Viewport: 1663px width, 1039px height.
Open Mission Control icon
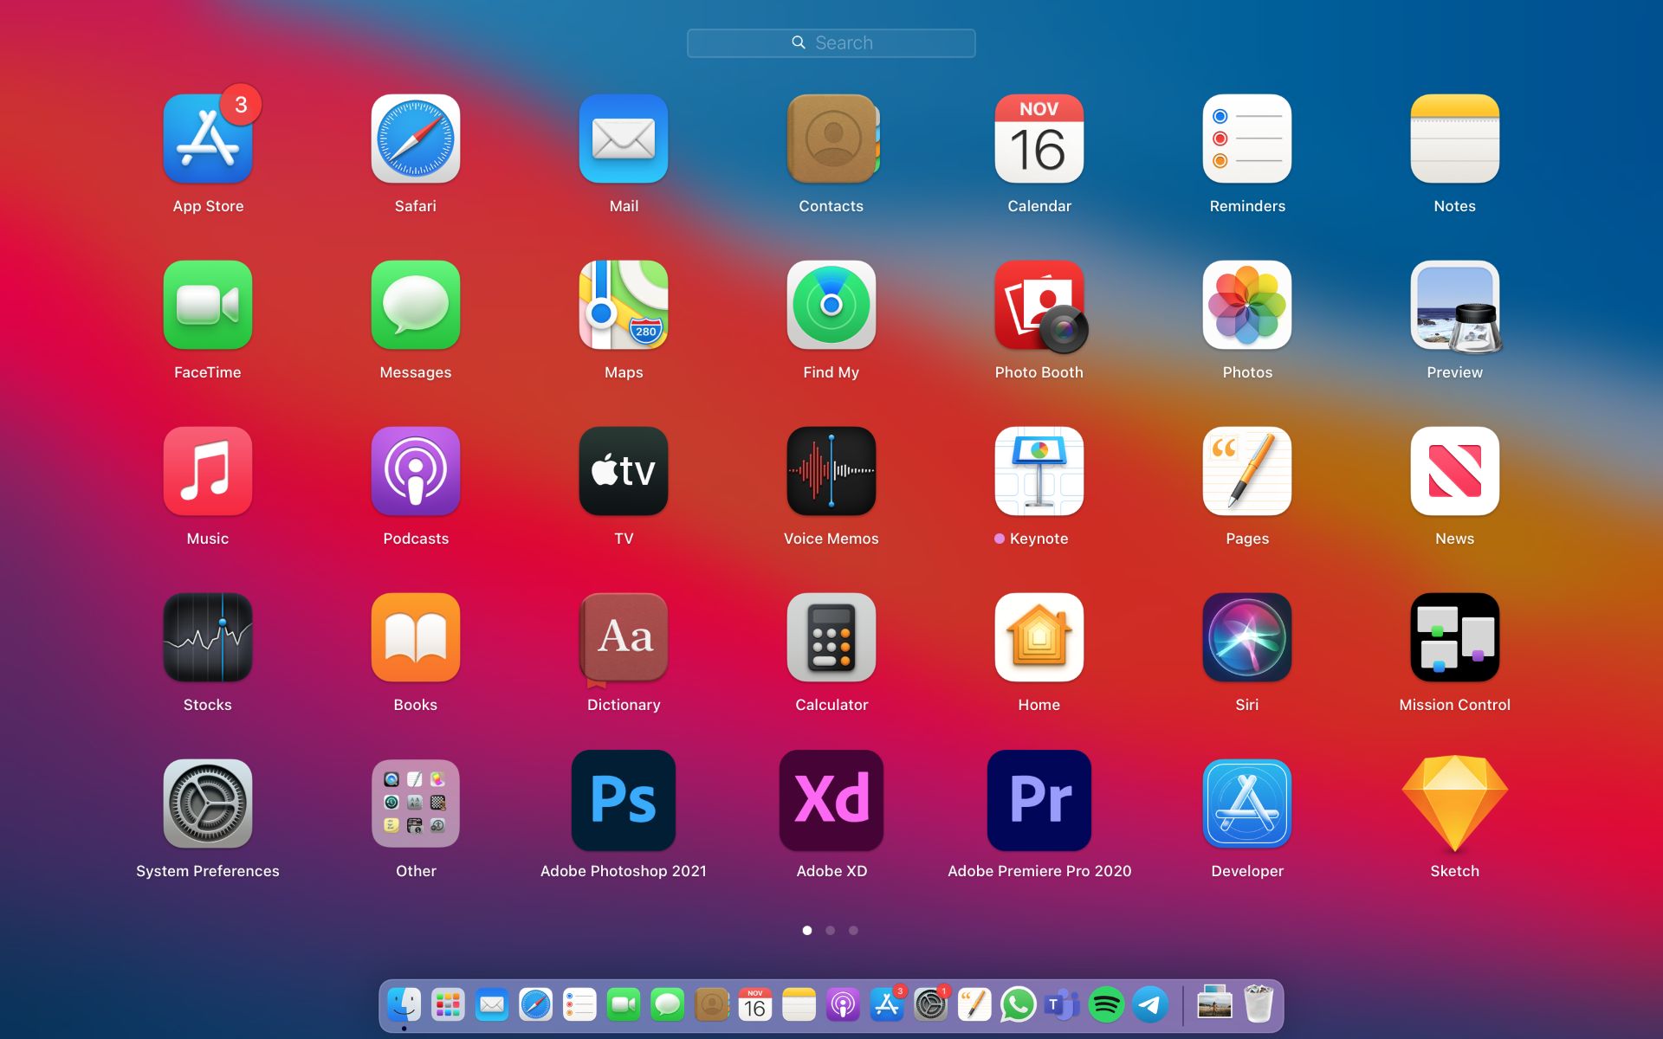pyautogui.click(x=1454, y=637)
